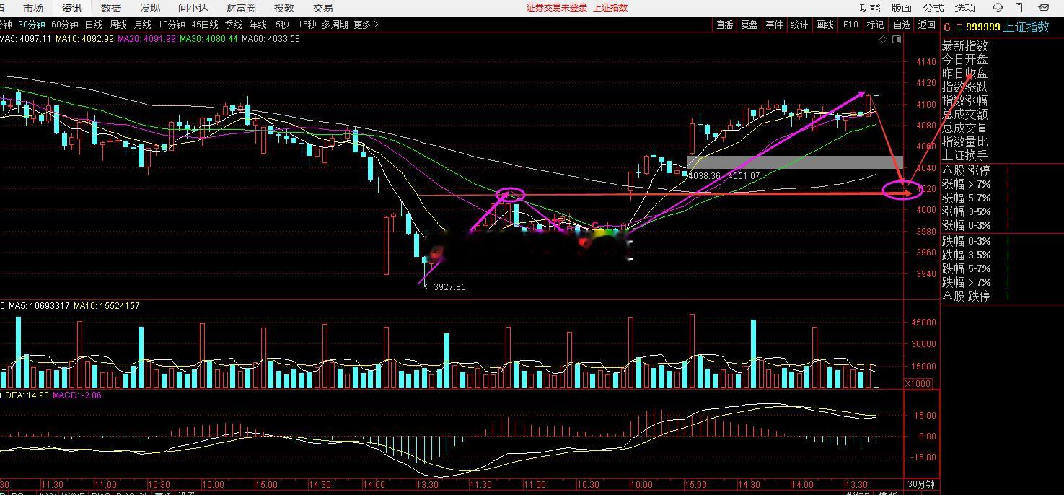Open the 选项 menu
Image resolution: width=1064 pixels, height=495 pixels.
[965, 8]
